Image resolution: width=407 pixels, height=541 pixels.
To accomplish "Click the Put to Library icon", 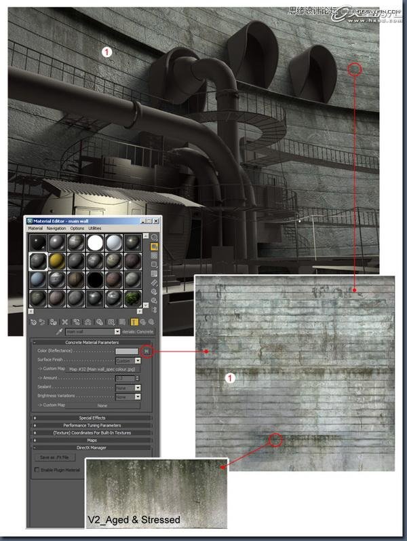I will (x=99, y=322).
